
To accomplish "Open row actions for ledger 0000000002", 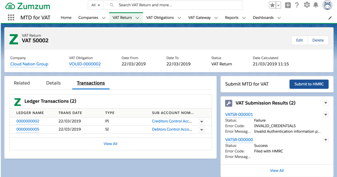I will 202,122.
